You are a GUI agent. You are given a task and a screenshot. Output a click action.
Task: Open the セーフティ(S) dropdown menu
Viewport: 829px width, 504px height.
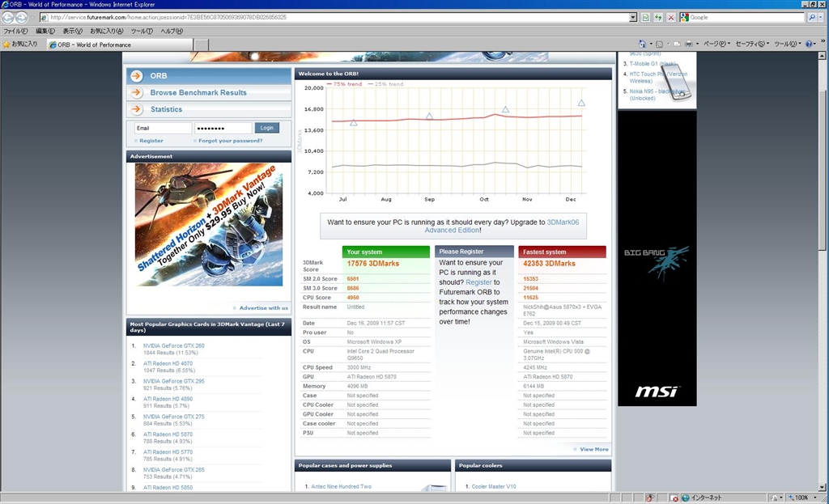[752, 44]
